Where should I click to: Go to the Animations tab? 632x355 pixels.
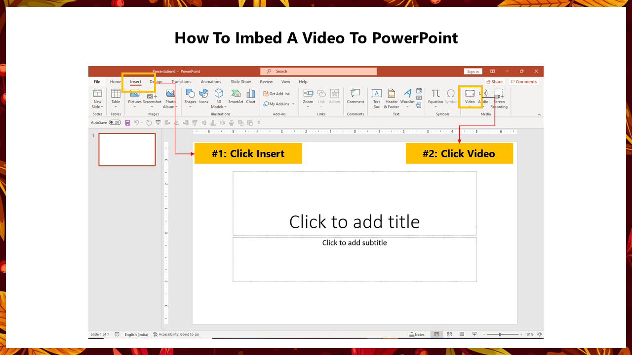pyautogui.click(x=211, y=82)
